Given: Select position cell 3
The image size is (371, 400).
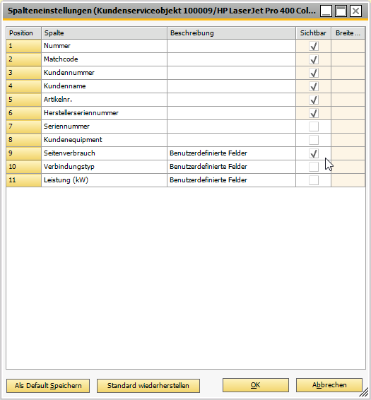Looking at the screenshot, I should point(24,73).
